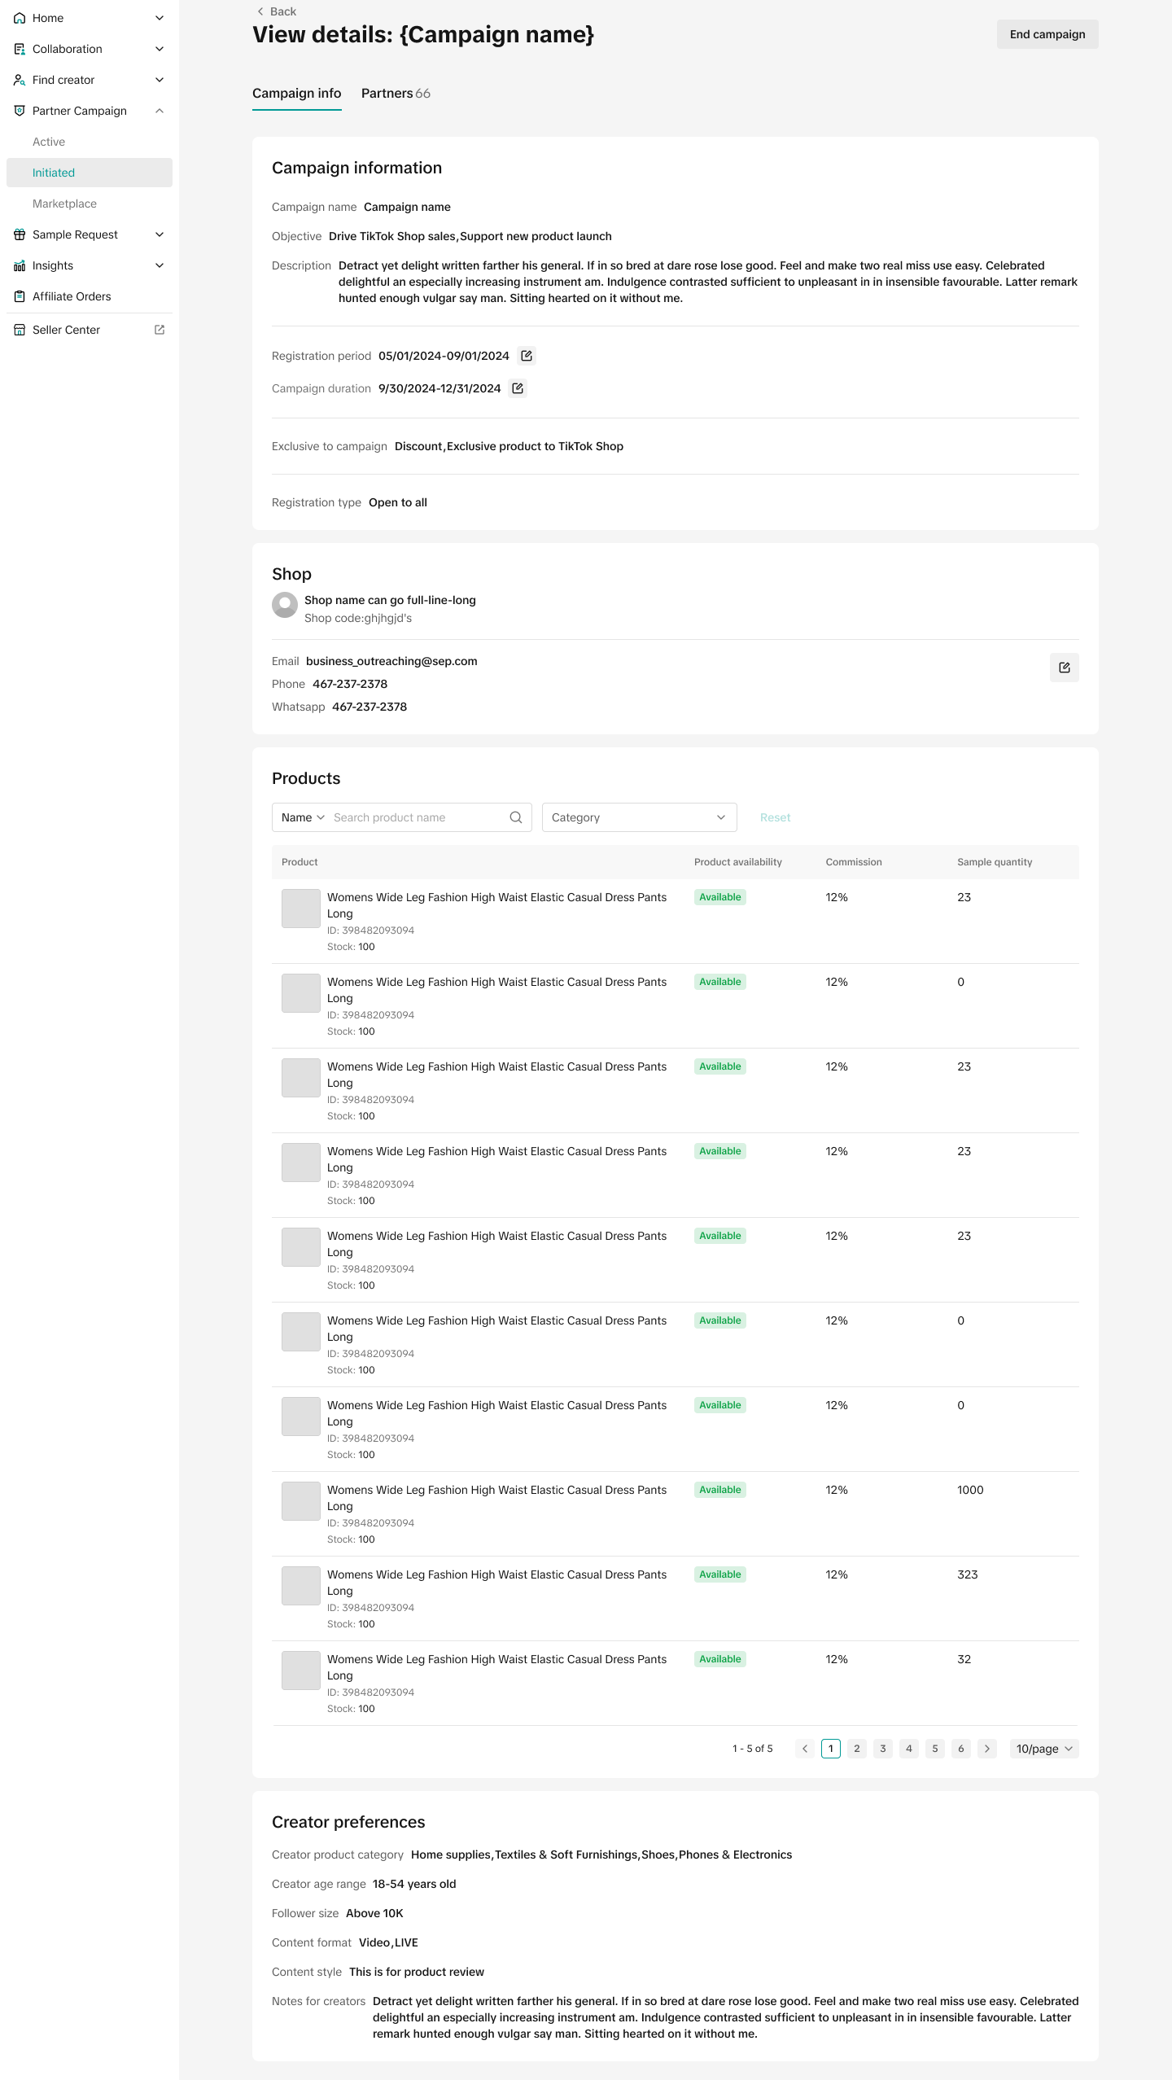Collapse Partner Campaign sidebar section
Image resolution: width=1172 pixels, height=2080 pixels.
coord(160,111)
